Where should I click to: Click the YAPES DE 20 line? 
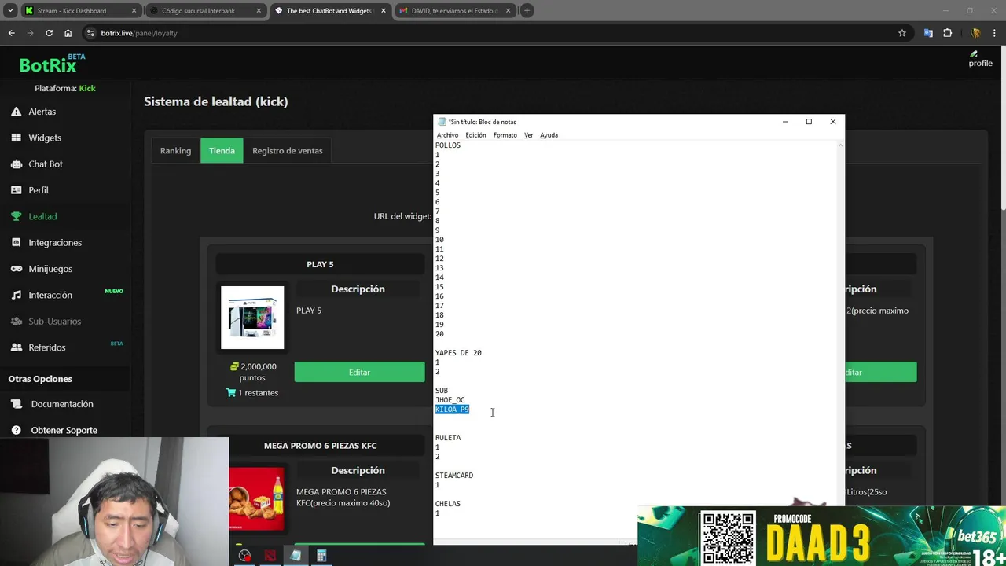pos(458,353)
